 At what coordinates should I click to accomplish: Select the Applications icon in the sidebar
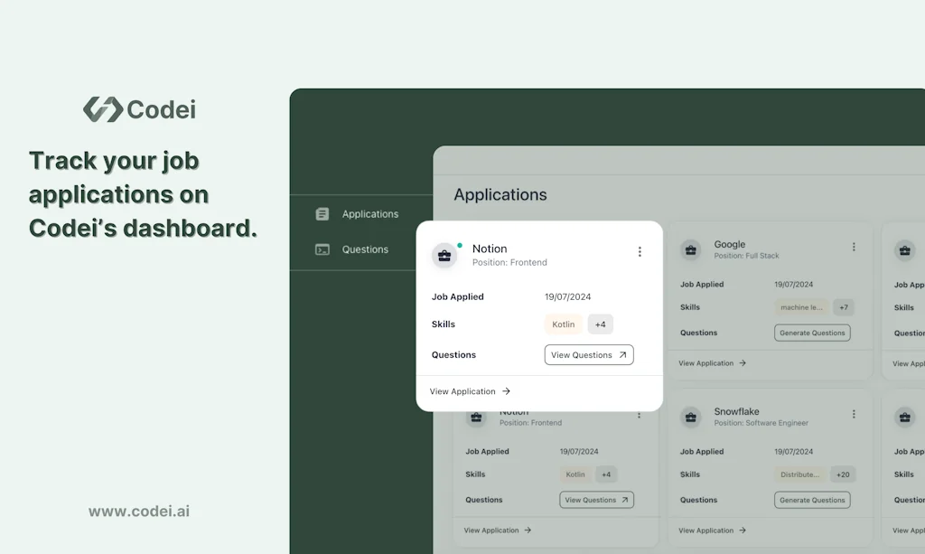coord(322,213)
